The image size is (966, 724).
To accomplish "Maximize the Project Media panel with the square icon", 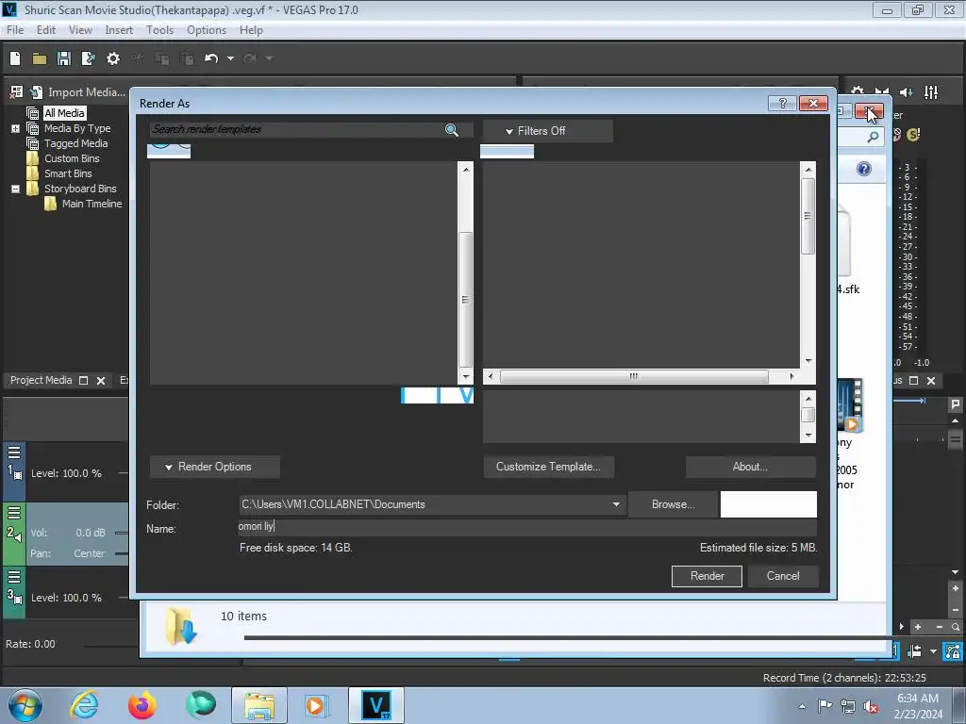I will [84, 381].
